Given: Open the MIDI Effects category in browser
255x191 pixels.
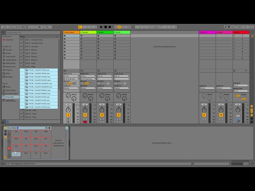Looking at the screenshot, I should tap(11, 63).
